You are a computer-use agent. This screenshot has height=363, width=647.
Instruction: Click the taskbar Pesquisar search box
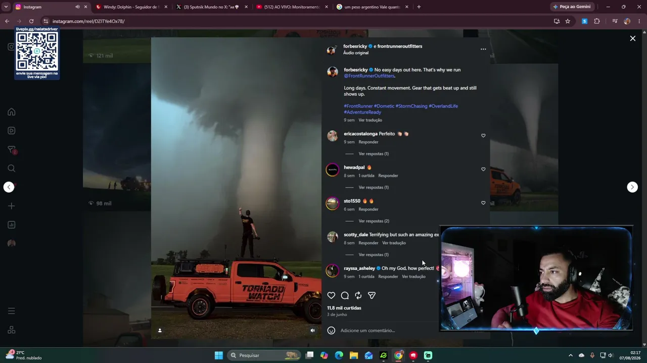pyautogui.click(x=264, y=355)
